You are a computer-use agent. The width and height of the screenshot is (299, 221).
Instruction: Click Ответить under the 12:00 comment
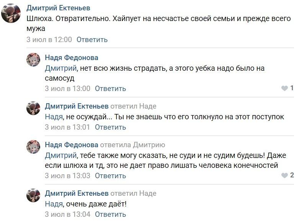tap(92, 39)
